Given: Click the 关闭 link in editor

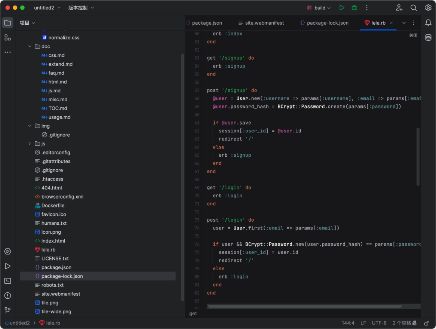Looking at the screenshot, I should click(413, 35).
